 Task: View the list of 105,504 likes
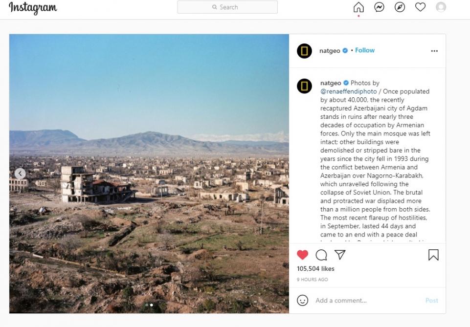click(x=315, y=269)
